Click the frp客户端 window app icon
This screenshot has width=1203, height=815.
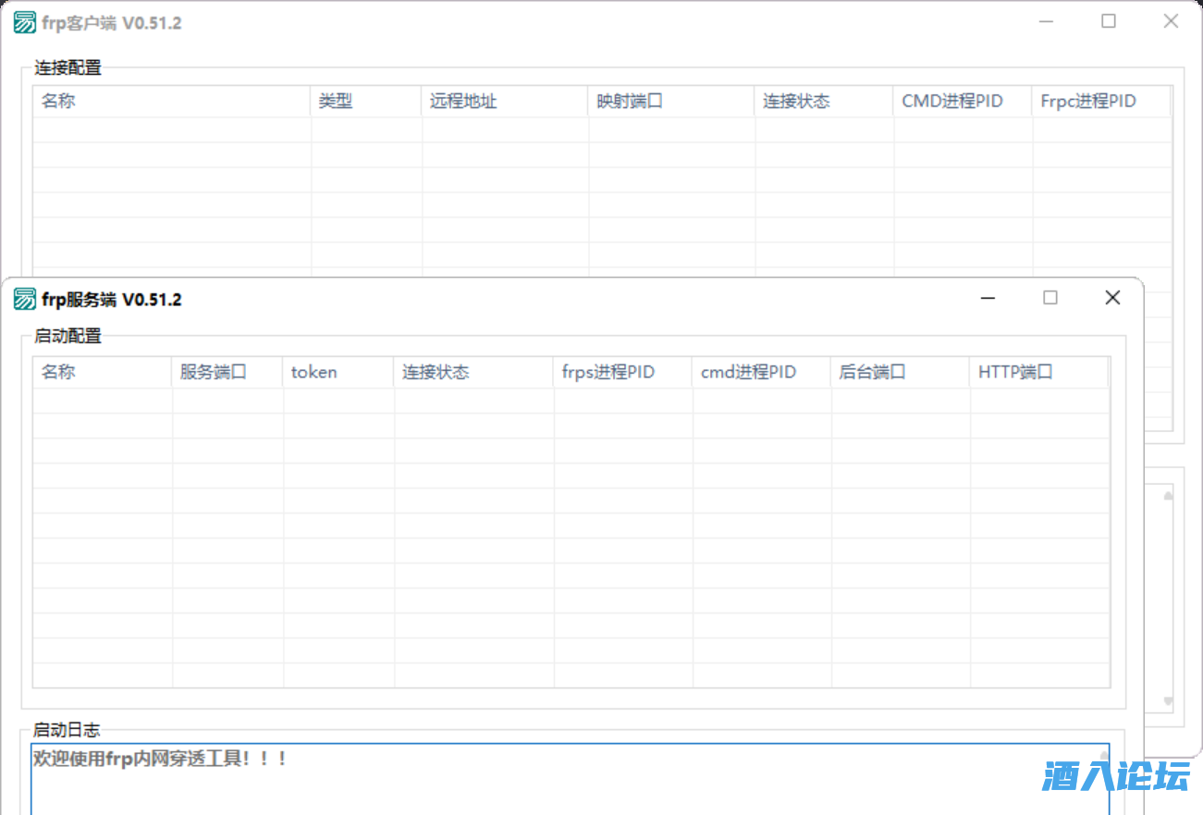point(25,23)
